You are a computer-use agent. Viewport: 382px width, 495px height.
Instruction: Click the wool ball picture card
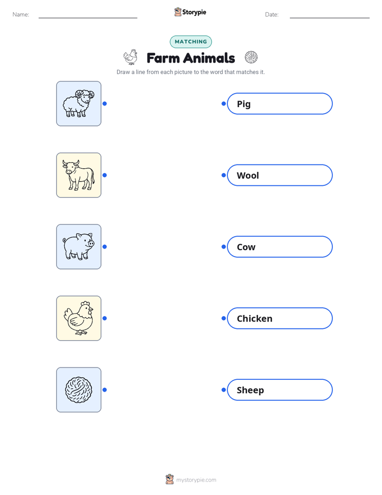79,389
